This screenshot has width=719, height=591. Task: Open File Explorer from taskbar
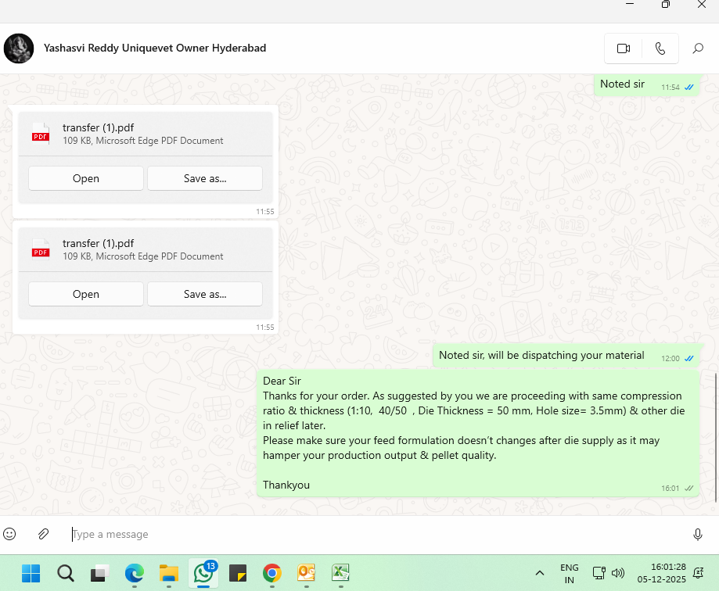[169, 573]
